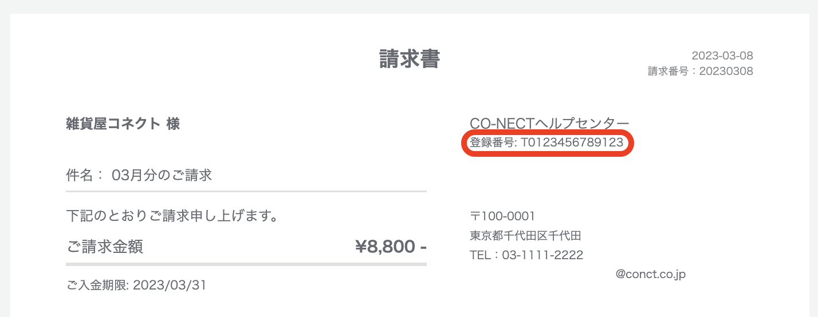The width and height of the screenshot is (818, 317).
Task: Select the invoice date 2023-03-08
Action: pyautogui.click(x=722, y=56)
